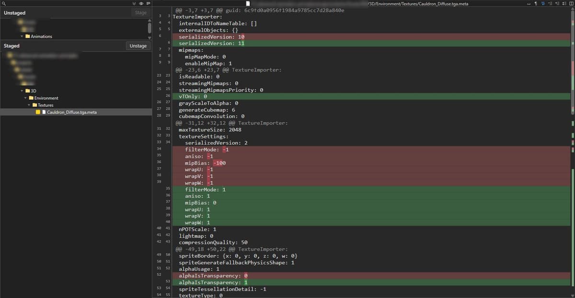The width and height of the screenshot is (575, 298).
Task: Toggle the eye preview icon above the diff
Action: click(x=141, y=3)
